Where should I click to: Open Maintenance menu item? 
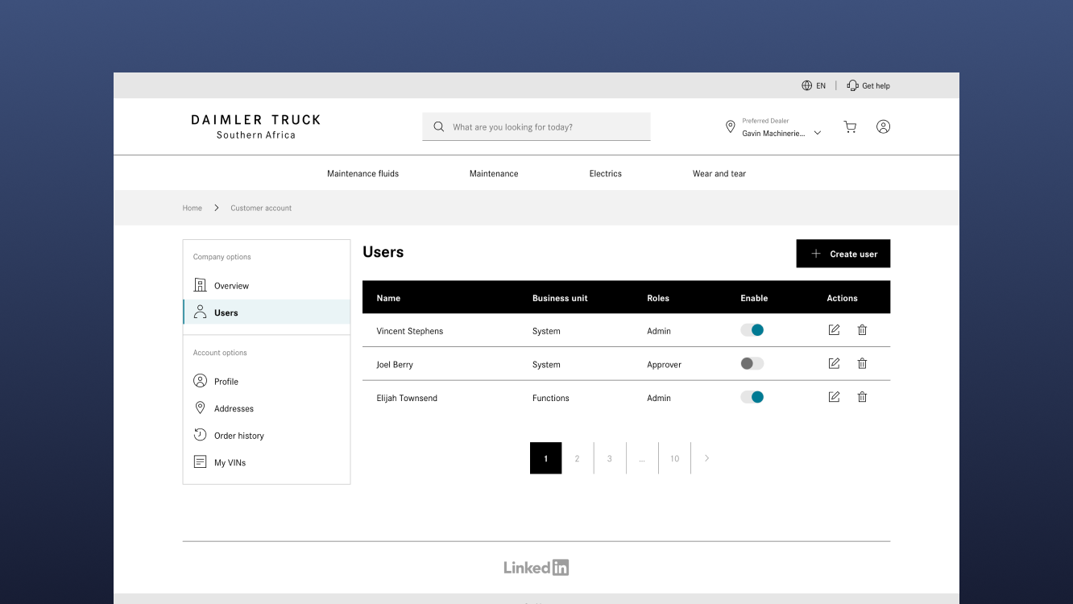pos(494,173)
